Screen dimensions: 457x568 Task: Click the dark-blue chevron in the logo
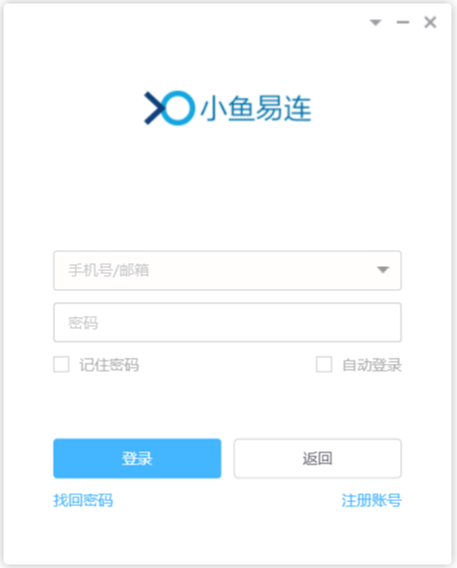pyautogui.click(x=154, y=108)
